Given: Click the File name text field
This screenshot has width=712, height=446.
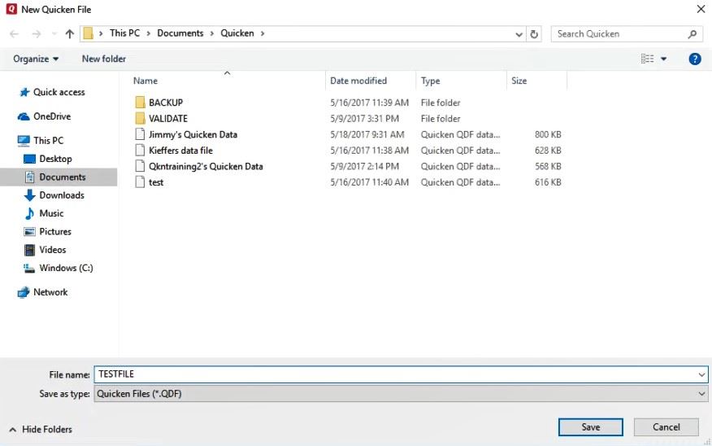Looking at the screenshot, I should (398, 374).
